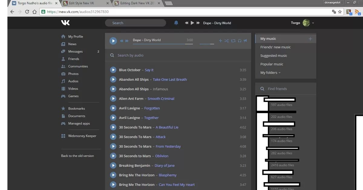Click the VK logo in the header
The height and width of the screenshot is (190, 363).
coord(65,23)
